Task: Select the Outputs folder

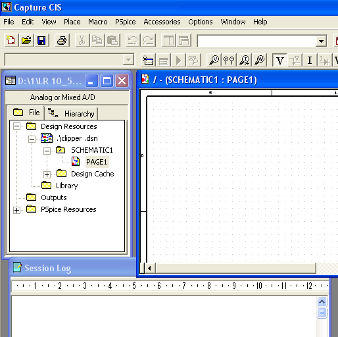Action: pos(54,197)
